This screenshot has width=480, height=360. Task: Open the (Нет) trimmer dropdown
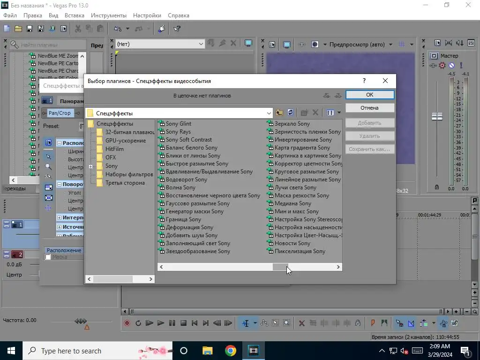[x=201, y=44]
